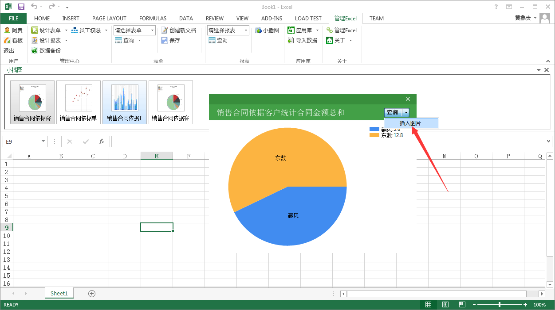
Task: Expand the 应用库 dropdown arrow
Action: pos(317,30)
